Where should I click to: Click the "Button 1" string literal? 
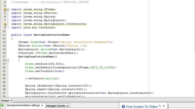click(75, 46)
